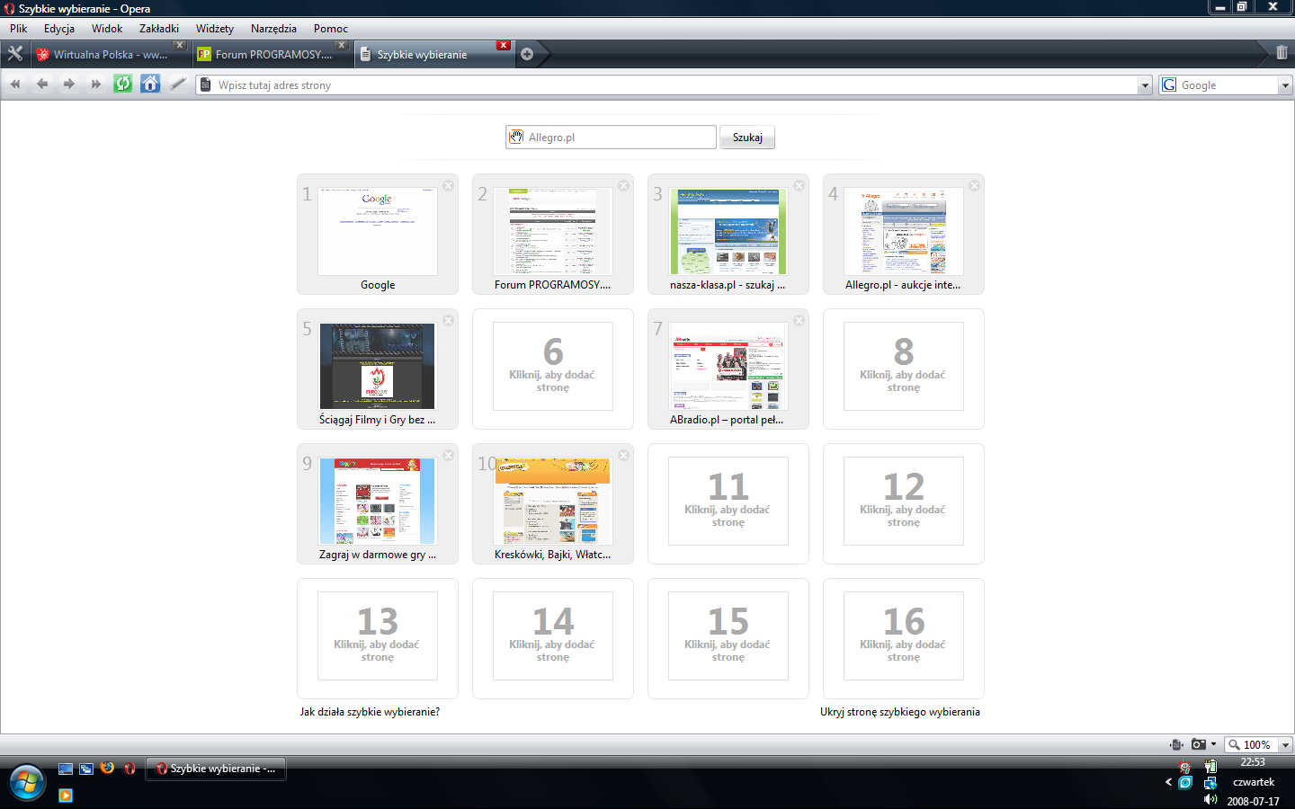Viewport: 1295px width, 809px height.
Task: Open the Ściągaj Filmy i Gry thumbnail
Action: pos(378,367)
